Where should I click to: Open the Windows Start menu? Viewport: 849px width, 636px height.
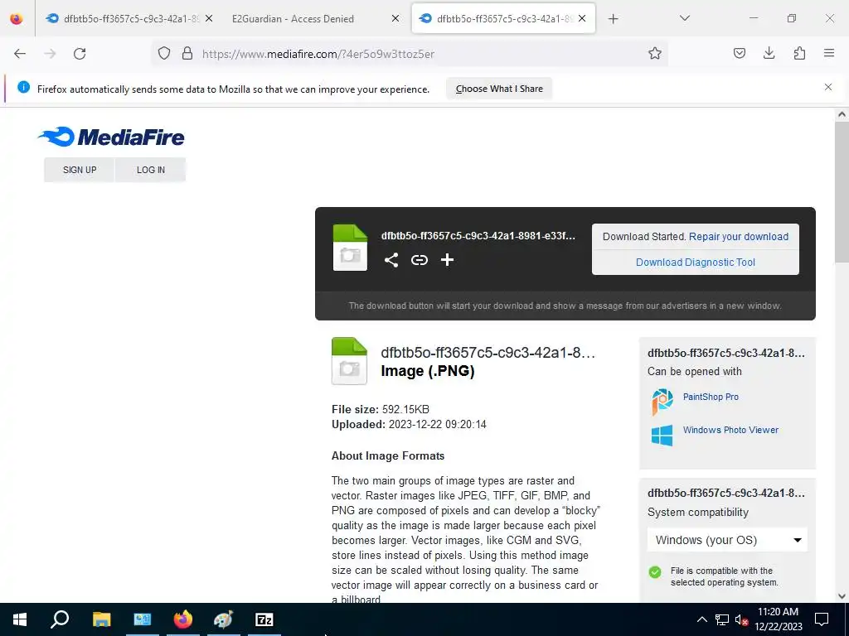click(20, 619)
